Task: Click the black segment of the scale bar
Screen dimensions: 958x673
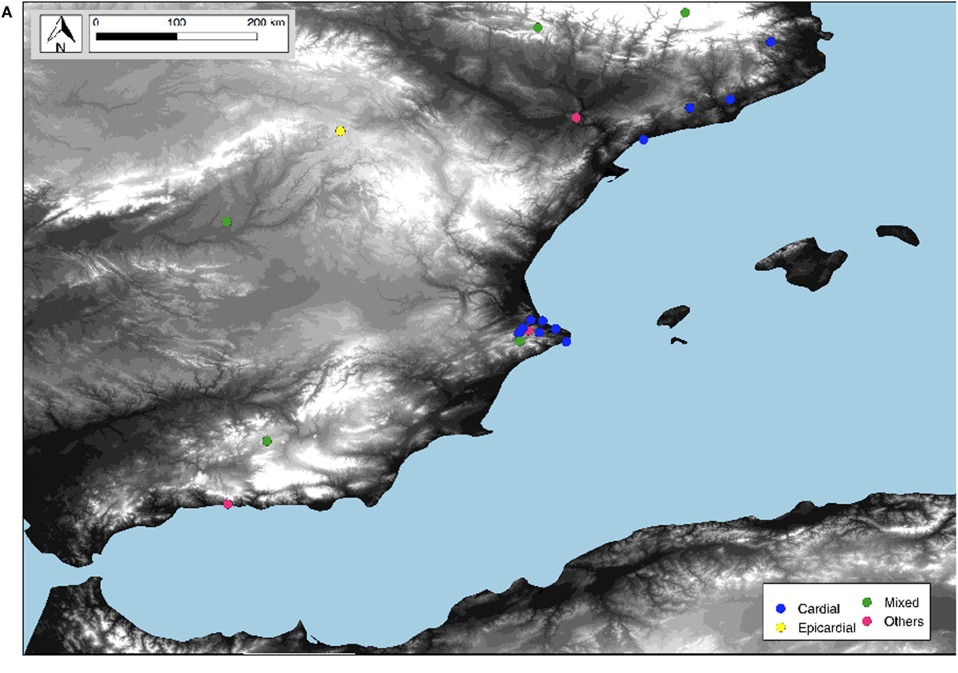Action: 136,37
